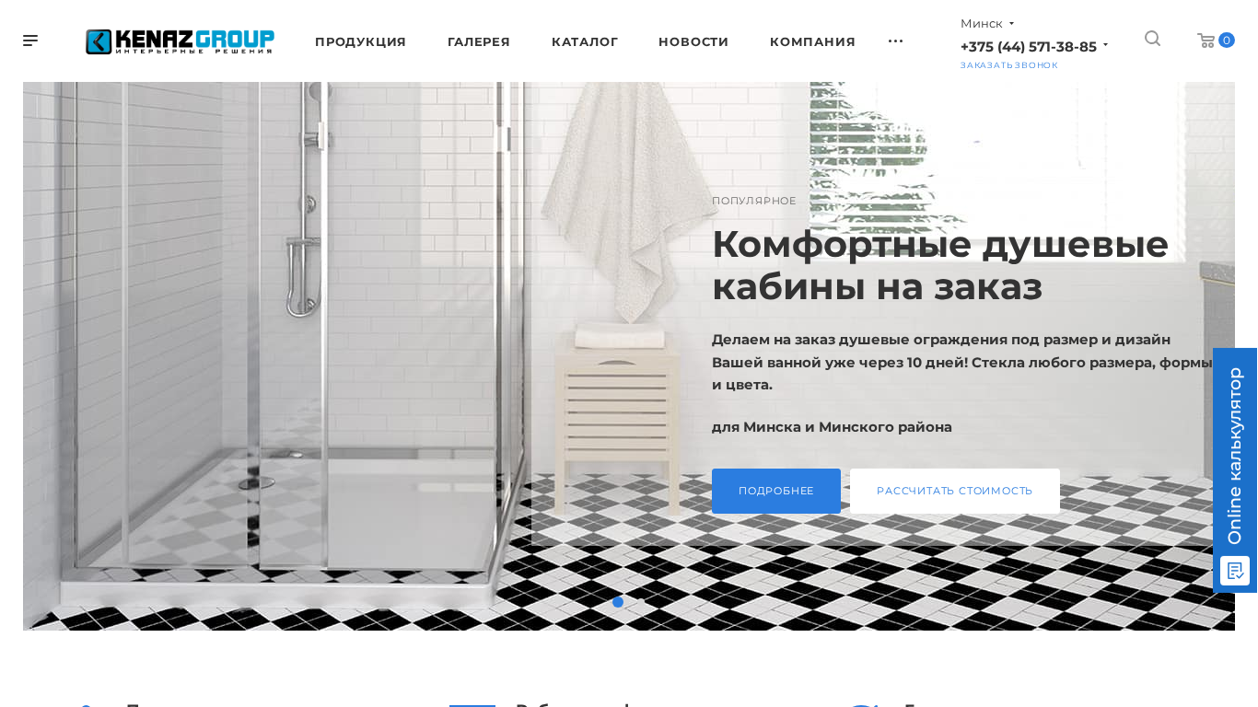
Task: Show more menu items via ellipsis
Action: tap(895, 41)
